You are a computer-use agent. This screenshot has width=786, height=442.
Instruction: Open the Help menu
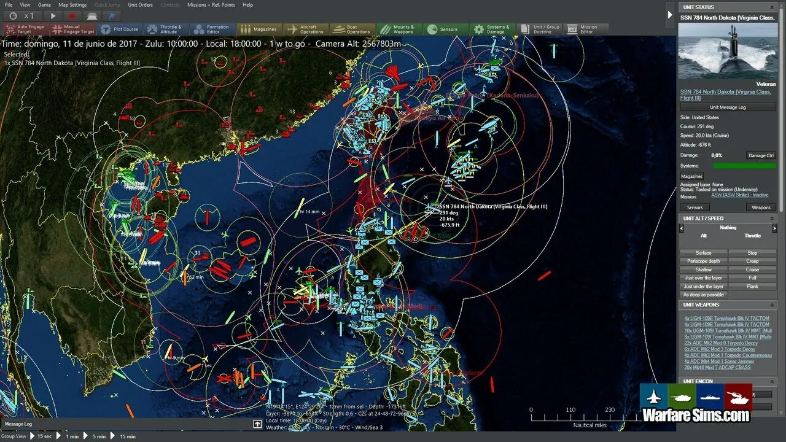(247, 5)
